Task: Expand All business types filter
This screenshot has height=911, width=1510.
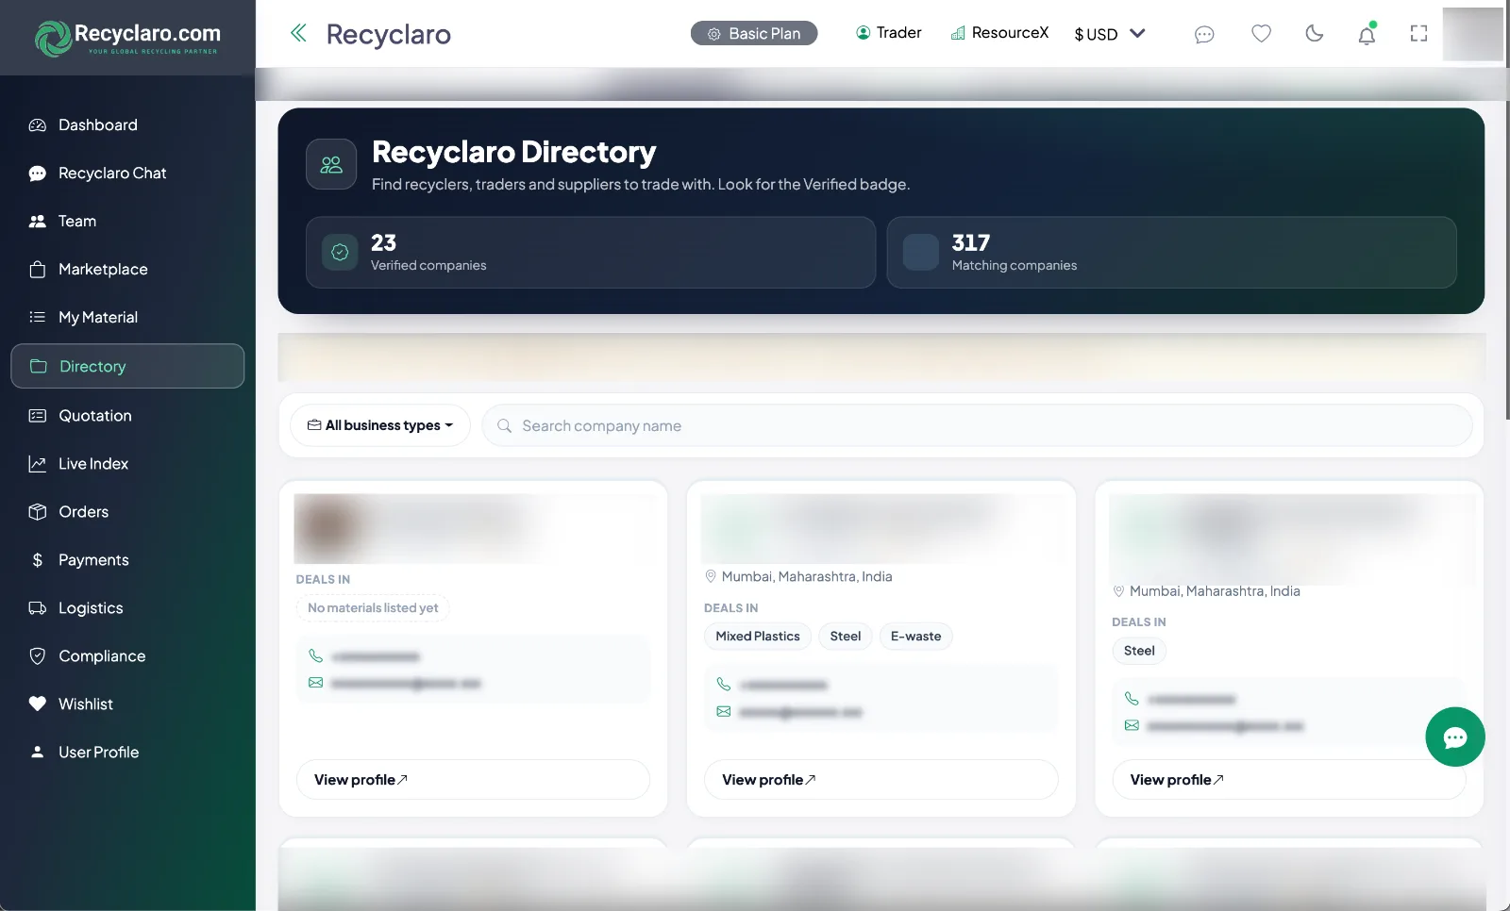Action: click(x=380, y=425)
